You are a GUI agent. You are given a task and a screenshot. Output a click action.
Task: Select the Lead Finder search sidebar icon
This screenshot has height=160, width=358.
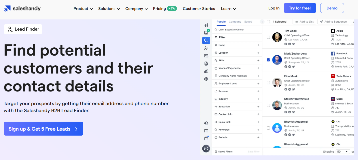(206, 40)
